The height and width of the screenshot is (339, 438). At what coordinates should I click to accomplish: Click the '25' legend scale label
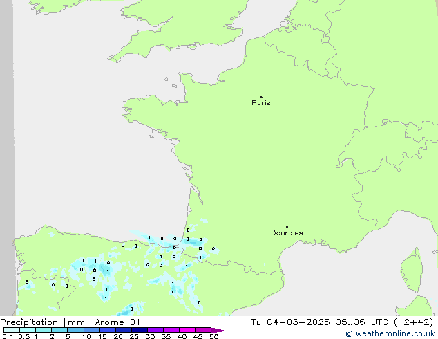pyautogui.click(x=133, y=336)
